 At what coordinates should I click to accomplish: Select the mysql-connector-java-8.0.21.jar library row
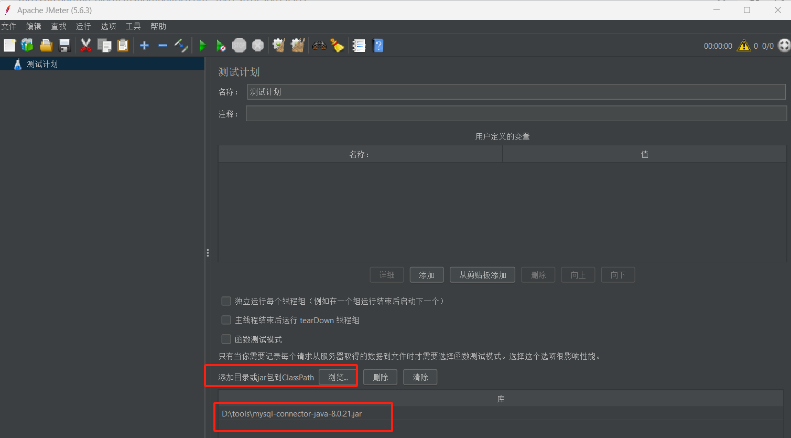[x=501, y=414]
